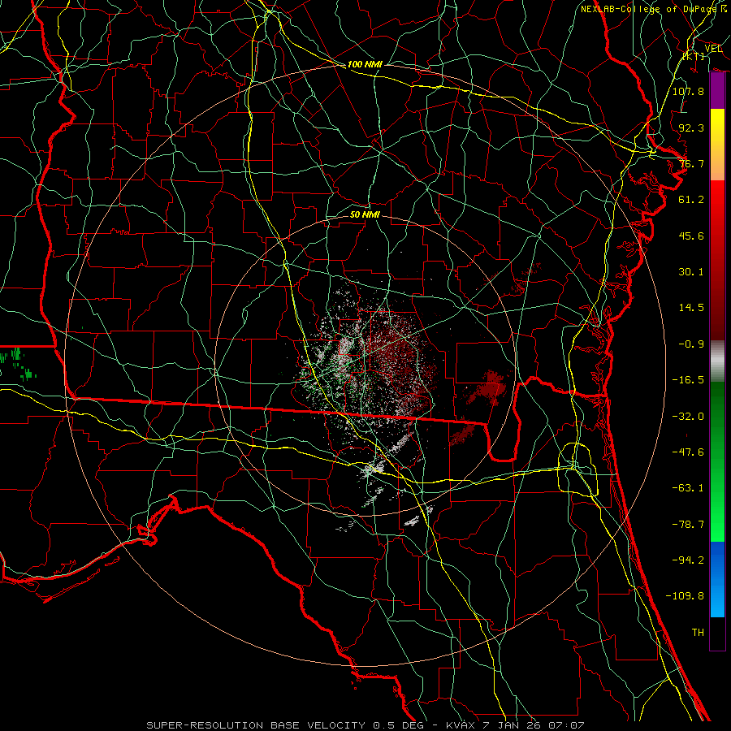731x731 pixels.
Task: Click the -32.0 legend value
Action: (x=688, y=417)
